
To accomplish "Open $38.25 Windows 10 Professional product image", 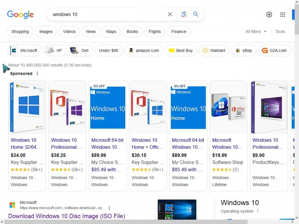I will [67, 107].
